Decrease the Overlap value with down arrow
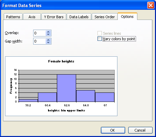 pyautogui.click(x=48, y=34)
